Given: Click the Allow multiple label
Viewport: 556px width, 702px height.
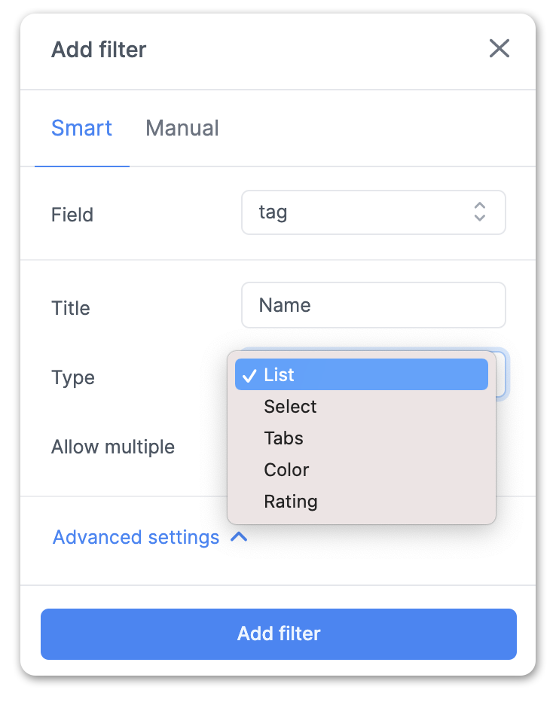Looking at the screenshot, I should pyautogui.click(x=113, y=447).
